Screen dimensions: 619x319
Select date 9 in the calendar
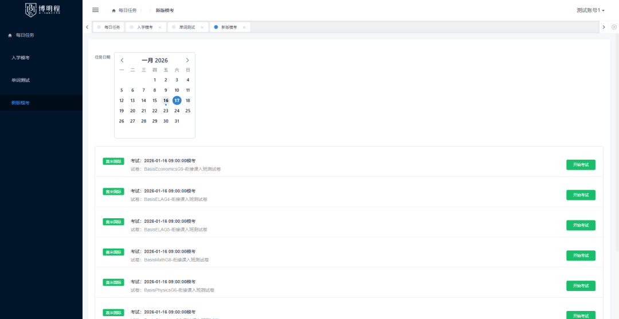[166, 90]
